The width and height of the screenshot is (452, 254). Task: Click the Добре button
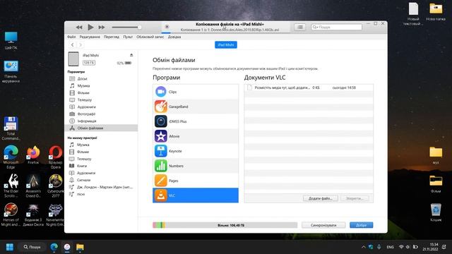click(x=361, y=225)
